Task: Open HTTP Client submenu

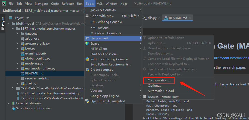Action: pos(113,49)
